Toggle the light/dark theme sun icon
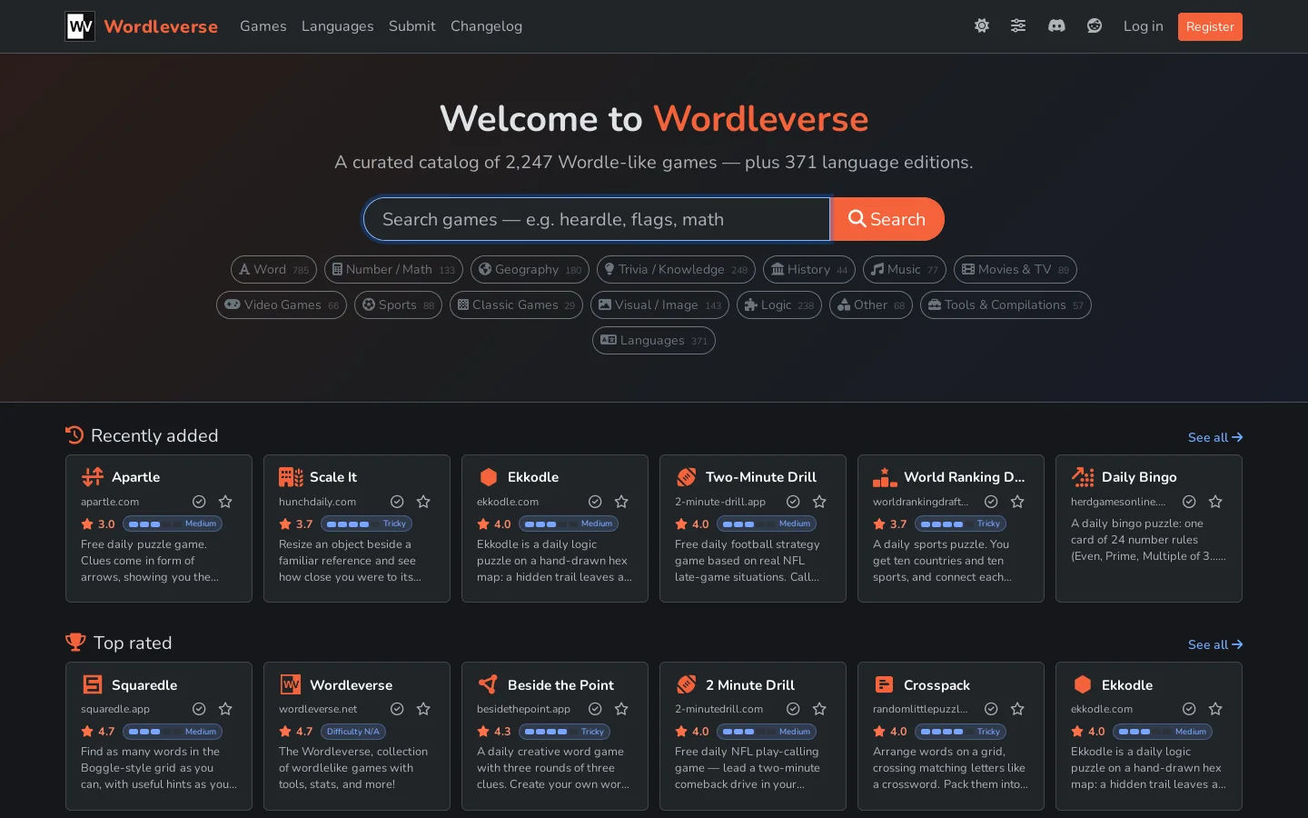1308x818 pixels. pyautogui.click(x=982, y=26)
